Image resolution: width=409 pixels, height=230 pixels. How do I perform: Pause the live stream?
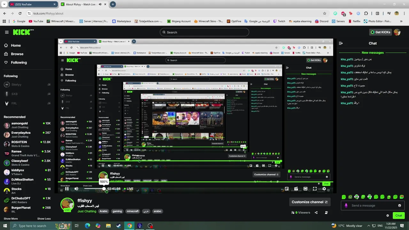[67, 189]
